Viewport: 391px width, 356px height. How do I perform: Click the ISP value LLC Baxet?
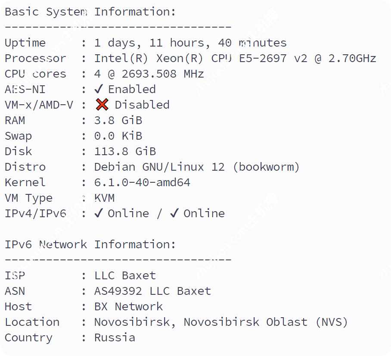coord(125,275)
